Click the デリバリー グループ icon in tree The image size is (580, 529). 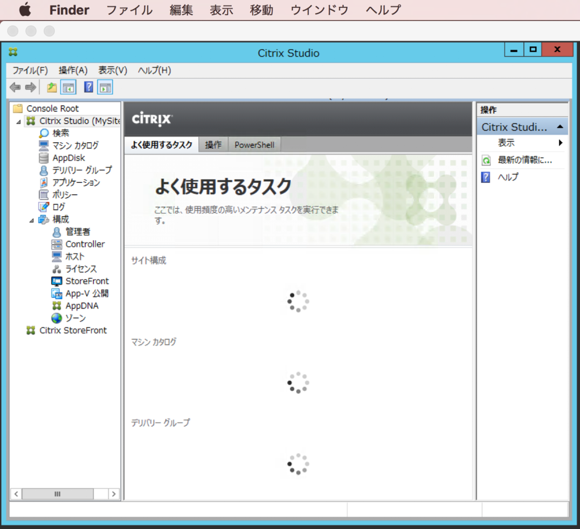pos(44,170)
